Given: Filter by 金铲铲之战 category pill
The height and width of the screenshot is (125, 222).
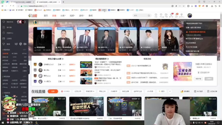Looking at the screenshot, I should pyautogui.click(x=138, y=91).
